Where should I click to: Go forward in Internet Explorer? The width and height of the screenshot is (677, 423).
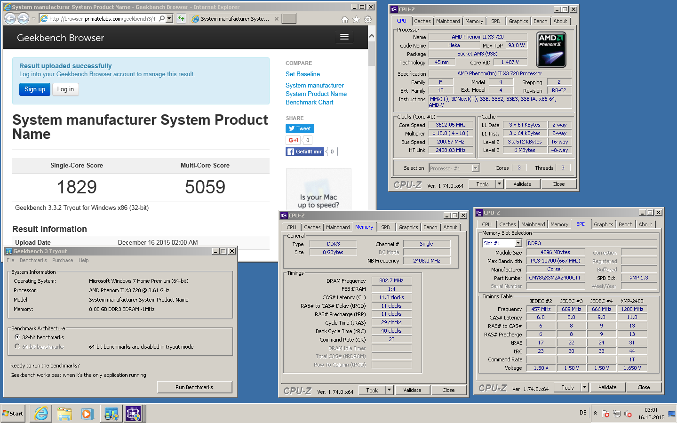click(x=23, y=18)
